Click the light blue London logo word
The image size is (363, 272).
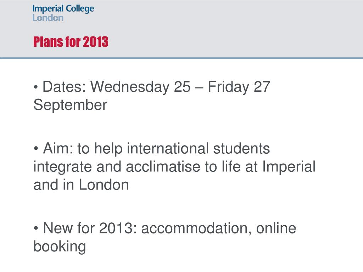point(48,18)
